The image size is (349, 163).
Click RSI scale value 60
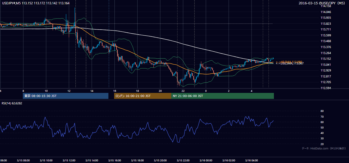coord(322,122)
